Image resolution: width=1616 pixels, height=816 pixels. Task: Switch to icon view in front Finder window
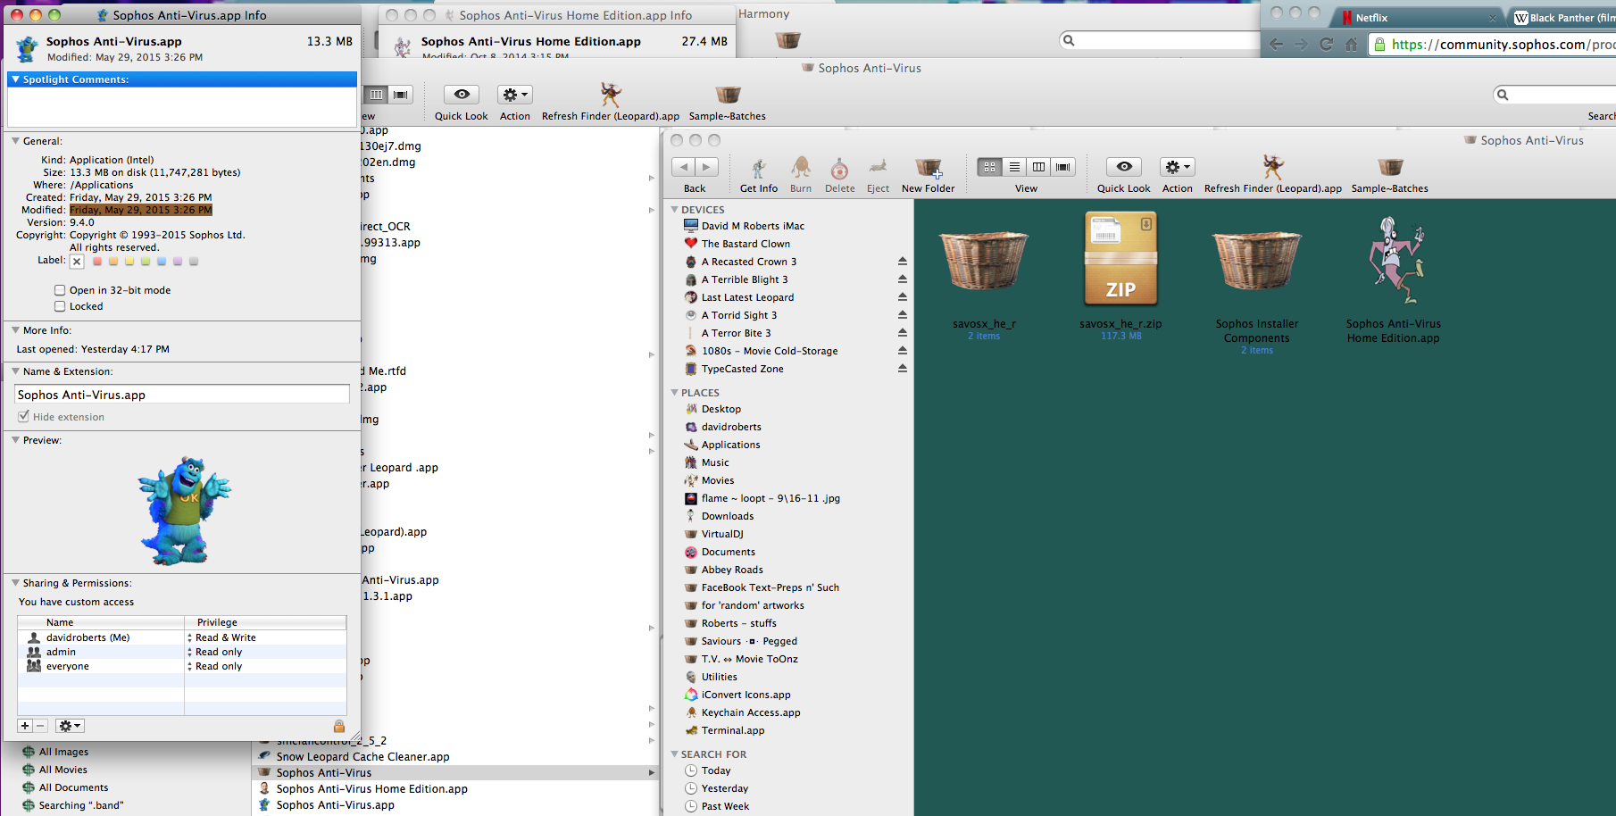989,167
